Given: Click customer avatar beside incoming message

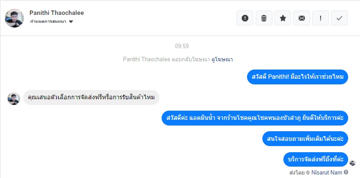Looking at the screenshot, I should [x=14, y=98].
